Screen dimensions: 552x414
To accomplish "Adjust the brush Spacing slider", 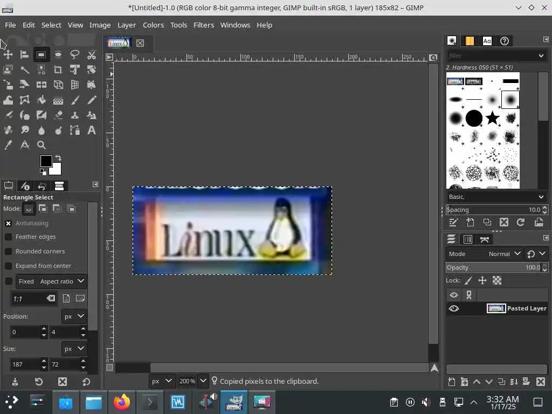I will tap(496, 210).
